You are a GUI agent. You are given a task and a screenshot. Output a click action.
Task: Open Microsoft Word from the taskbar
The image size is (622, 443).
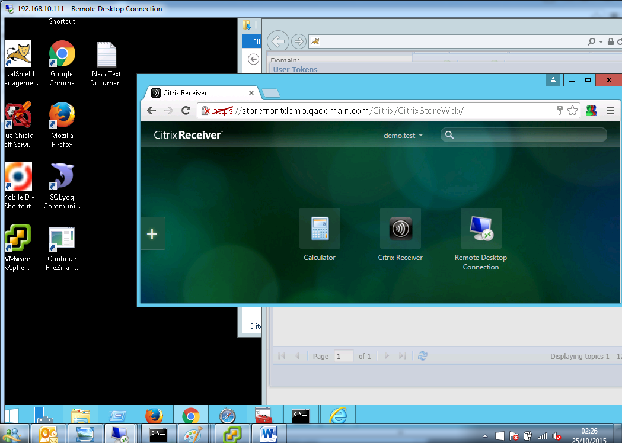(269, 434)
